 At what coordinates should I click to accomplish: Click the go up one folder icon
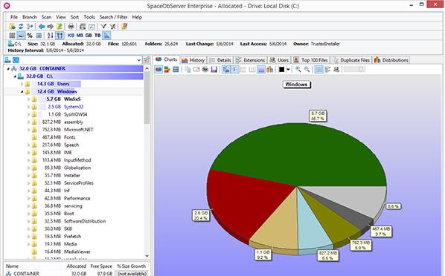tap(59, 27)
